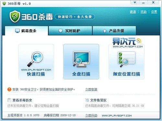Open custom location scan (指定位置扫描)

pos(126,62)
